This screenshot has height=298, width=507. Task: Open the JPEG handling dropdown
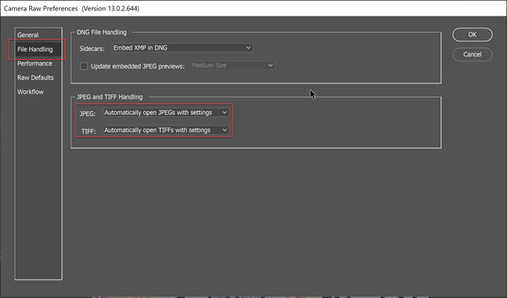click(x=166, y=112)
